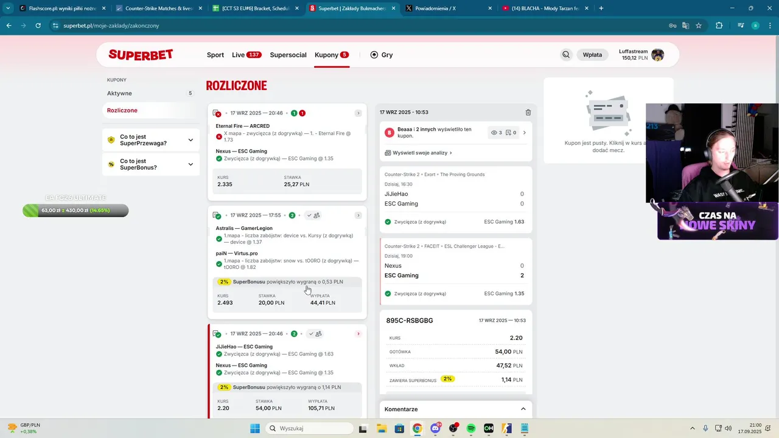This screenshot has height=438, width=779.
Task: Open the Chrome extensions puzzle icon
Action: pos(719,26)
